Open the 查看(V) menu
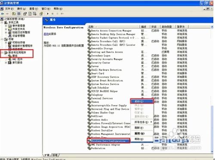Viewport: 215px width, 160px height. pyautogui.click(x=34, y=9)
